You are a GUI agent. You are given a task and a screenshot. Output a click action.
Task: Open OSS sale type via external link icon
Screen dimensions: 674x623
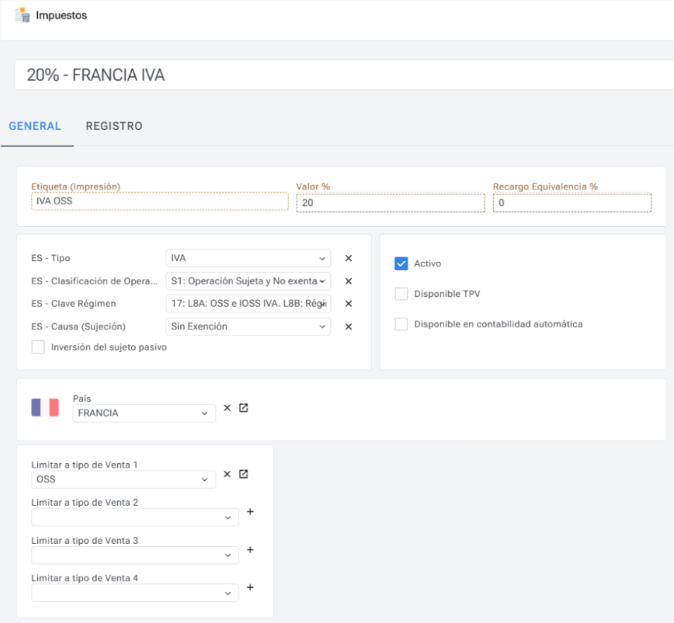pyautogui.click(x=244, y=474)
